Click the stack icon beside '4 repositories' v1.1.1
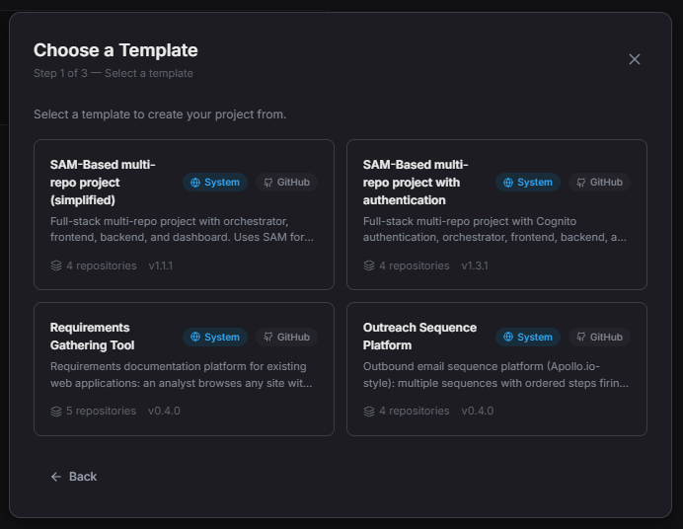Viewport: 683px width, 529px height. 56,265
